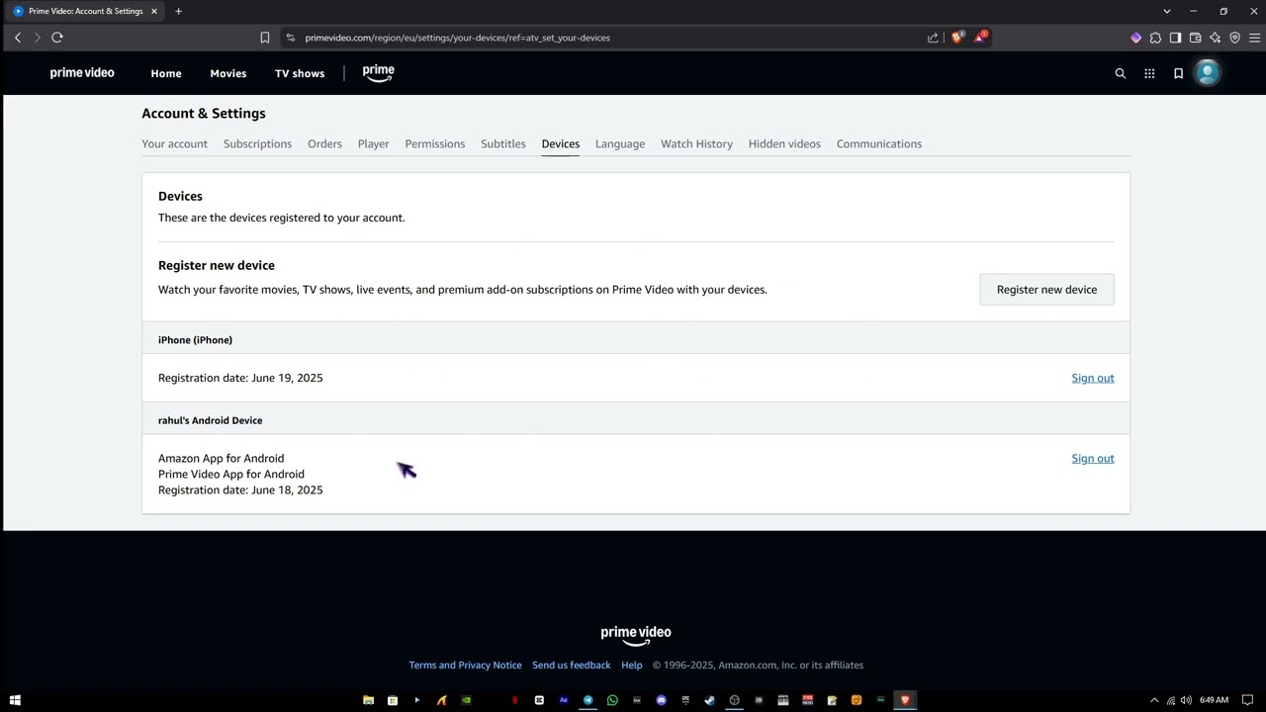This screenshot has height=712, width=1266.
Task: Open the apps grid icon in header
Action: [x=1149, y=73]
